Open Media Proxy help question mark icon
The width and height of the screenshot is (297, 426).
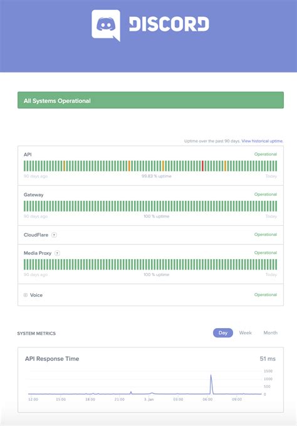(57, 253)
